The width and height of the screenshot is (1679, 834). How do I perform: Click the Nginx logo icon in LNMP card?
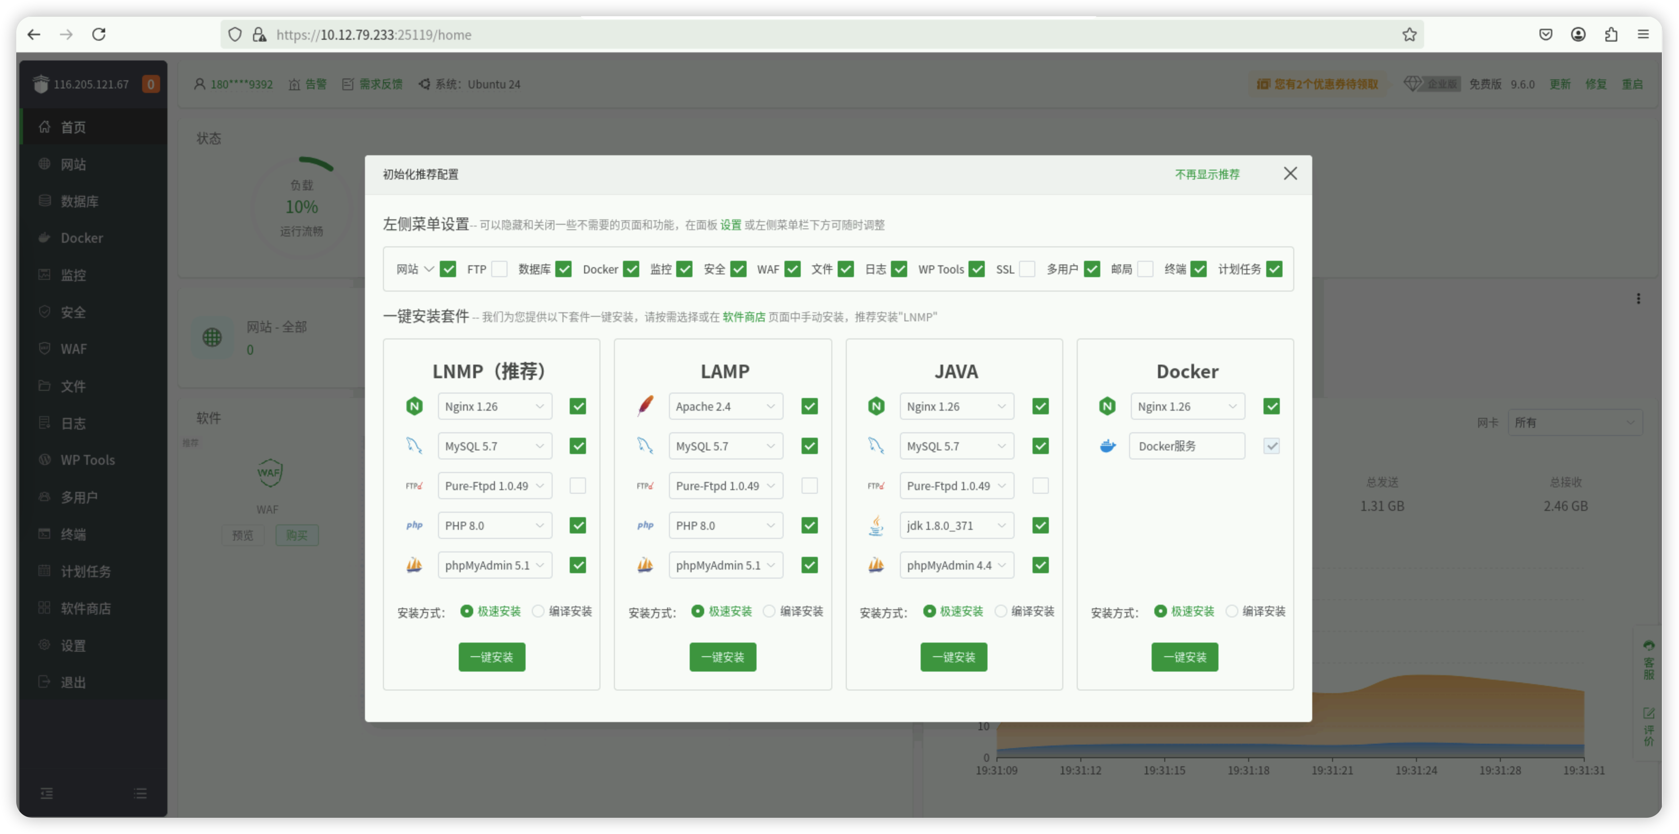click(414, 406)
